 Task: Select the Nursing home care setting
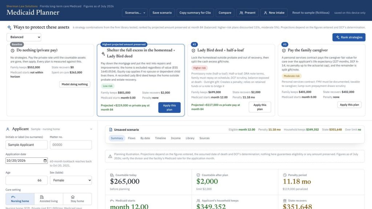20,199
